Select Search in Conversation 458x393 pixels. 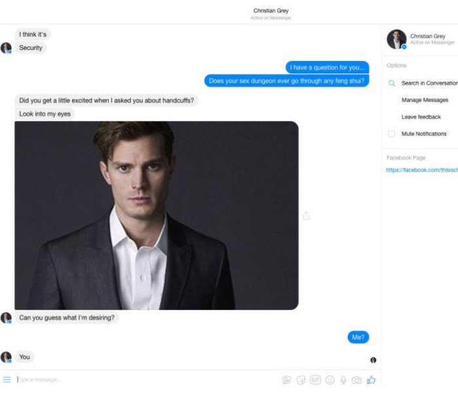[429, 83]
